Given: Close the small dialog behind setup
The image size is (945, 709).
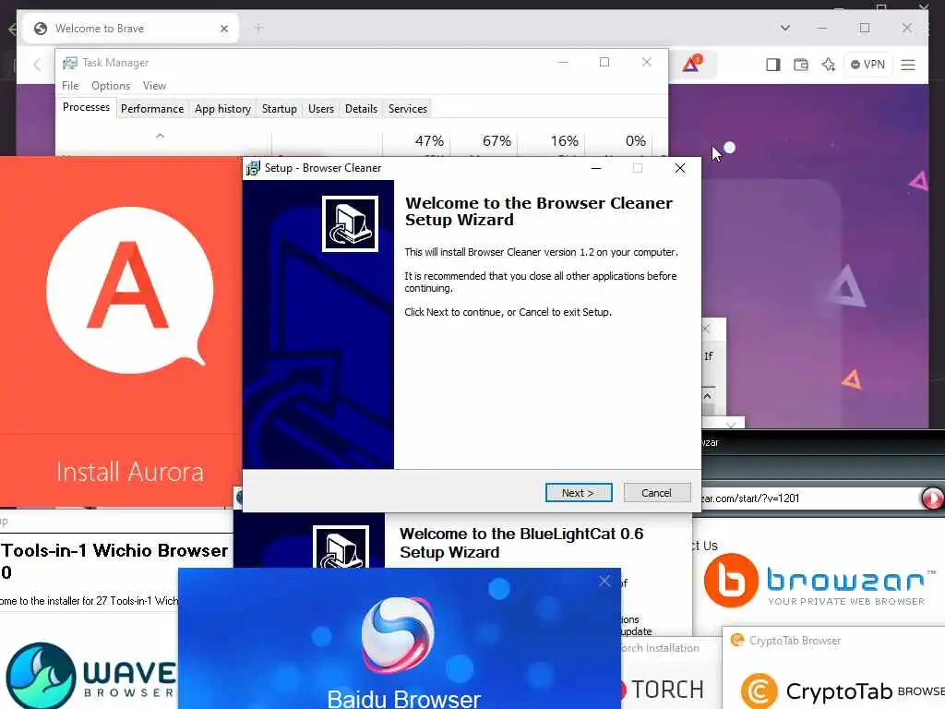Looking at the screenshot, I should tap(706, 330).
